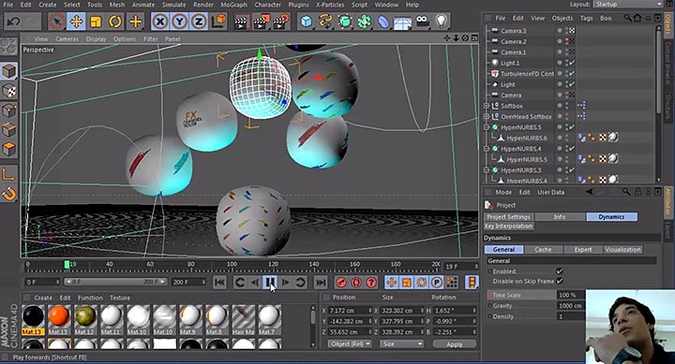The image size is (675, 364).
Task: Switch to the Cache tab
Action: pyautogui.click(x=543, y=250)
